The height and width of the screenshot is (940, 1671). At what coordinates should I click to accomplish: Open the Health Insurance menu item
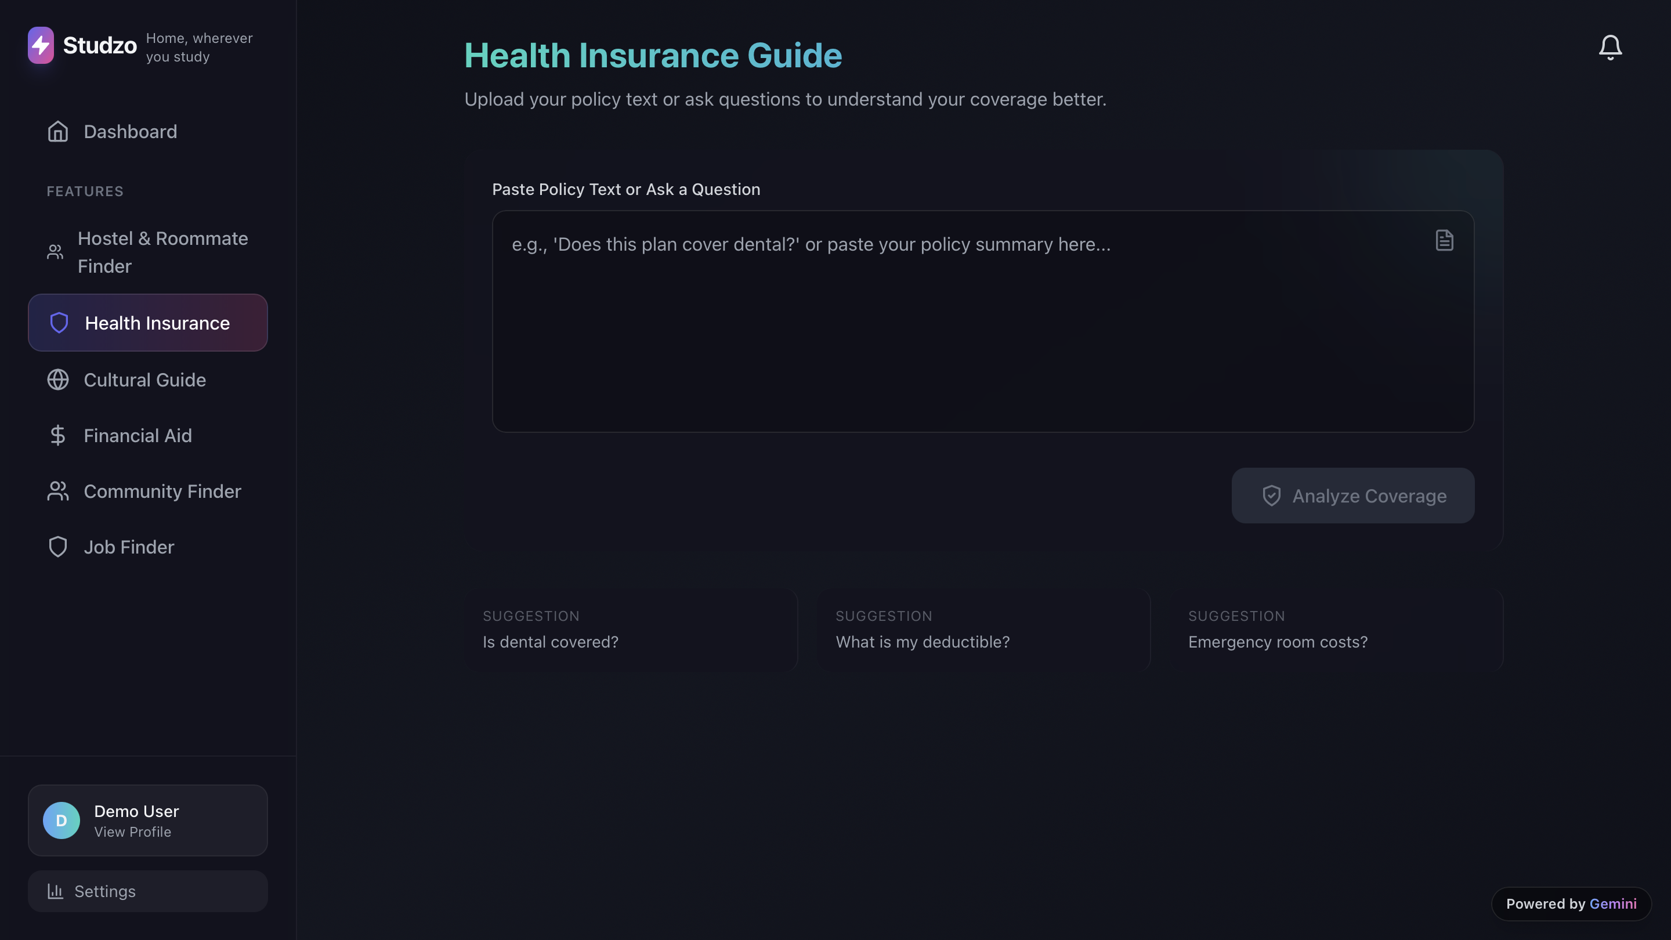point(148,323)
